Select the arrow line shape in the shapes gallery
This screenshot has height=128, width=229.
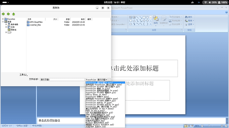[x=141, y=17]
